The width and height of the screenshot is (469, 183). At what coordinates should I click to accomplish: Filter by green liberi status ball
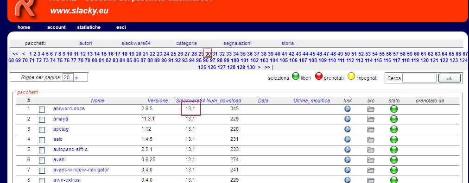296,76
